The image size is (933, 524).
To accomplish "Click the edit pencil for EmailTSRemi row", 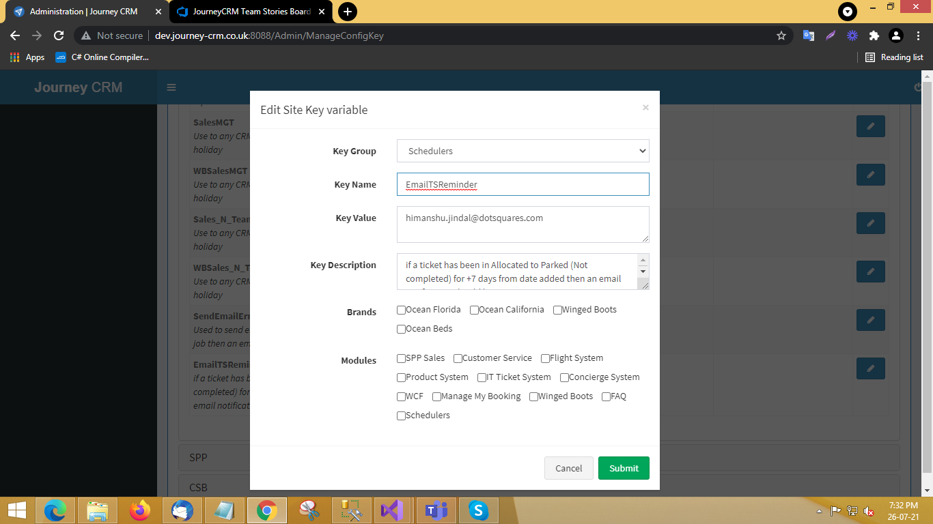I will (x=871, y=368).
